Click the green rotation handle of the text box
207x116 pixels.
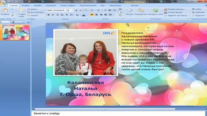tap(148, 28)
